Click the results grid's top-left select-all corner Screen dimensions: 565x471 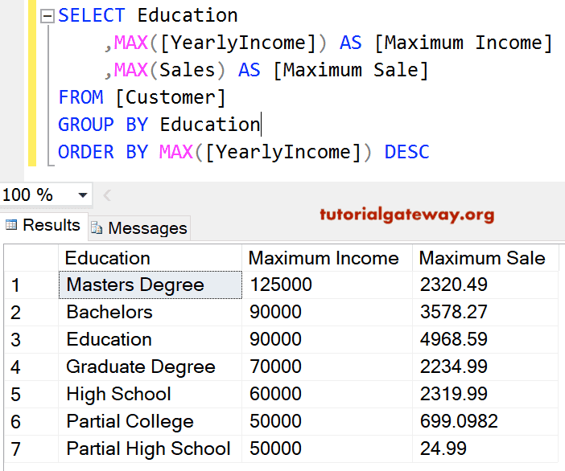point(31,258)
